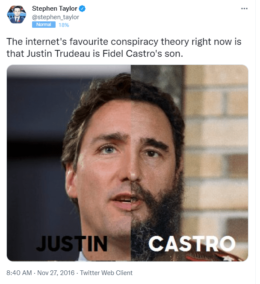The height and width of the screenshot is (284, 260).
Task: Open the Twitter Web Client source link
Action: (x=106, y=273)
